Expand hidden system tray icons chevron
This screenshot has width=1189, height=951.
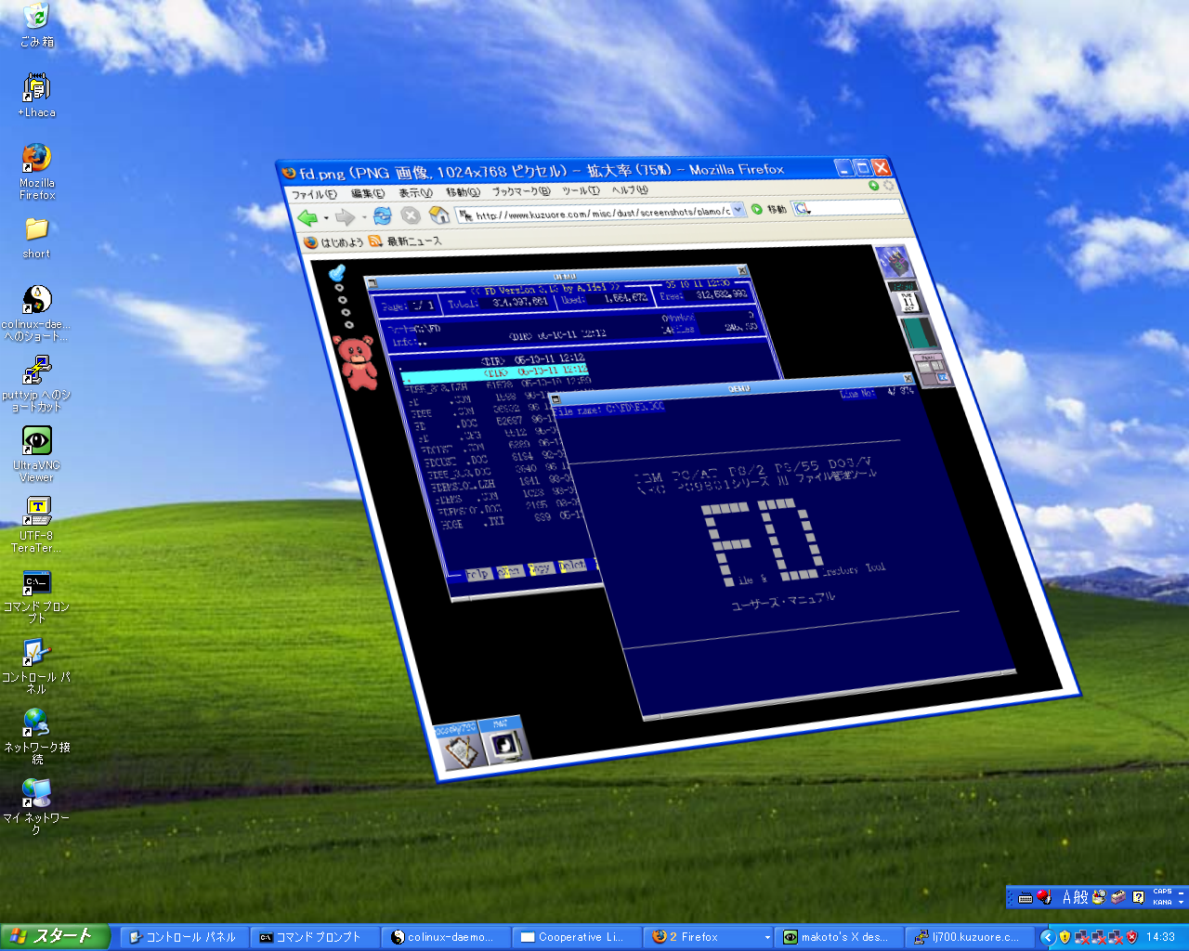click(1048, 938)
